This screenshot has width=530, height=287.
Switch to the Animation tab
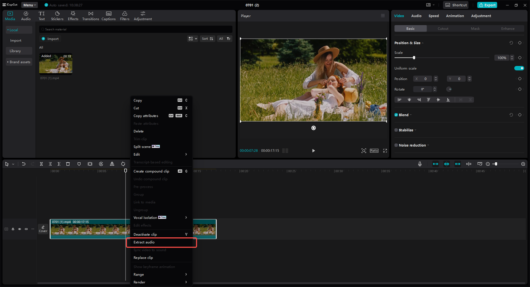(455, 16)
